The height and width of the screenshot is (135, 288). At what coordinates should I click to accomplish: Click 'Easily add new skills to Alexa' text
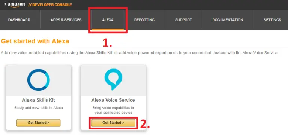click(39, 108)
